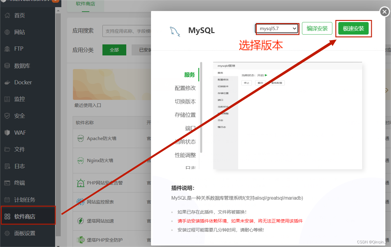Select the 端口 tab in dialog

tap(191, 128)
